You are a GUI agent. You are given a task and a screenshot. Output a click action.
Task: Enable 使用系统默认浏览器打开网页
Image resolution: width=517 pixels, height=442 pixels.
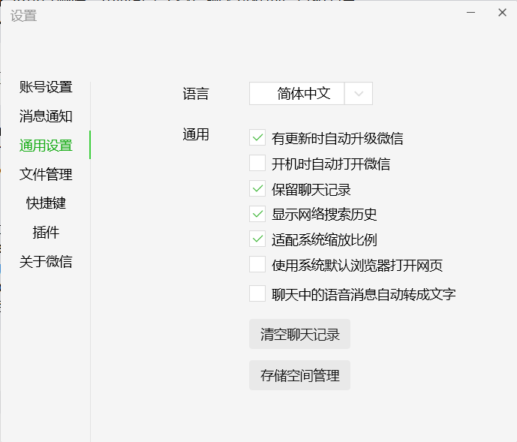[x=257, y=264]
